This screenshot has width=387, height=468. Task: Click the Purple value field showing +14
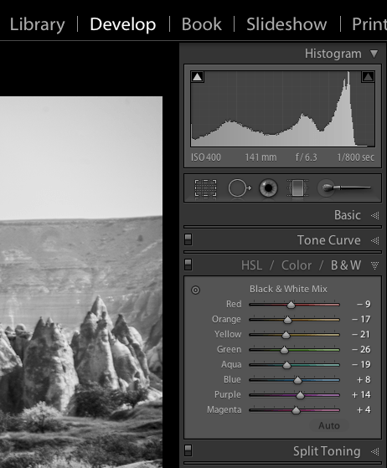[x=361, y=394]
